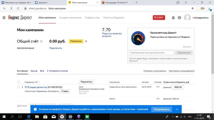The image size is (214, 120).
Task: Open File Explorer from taskbar
Action: tap(37, 117)
